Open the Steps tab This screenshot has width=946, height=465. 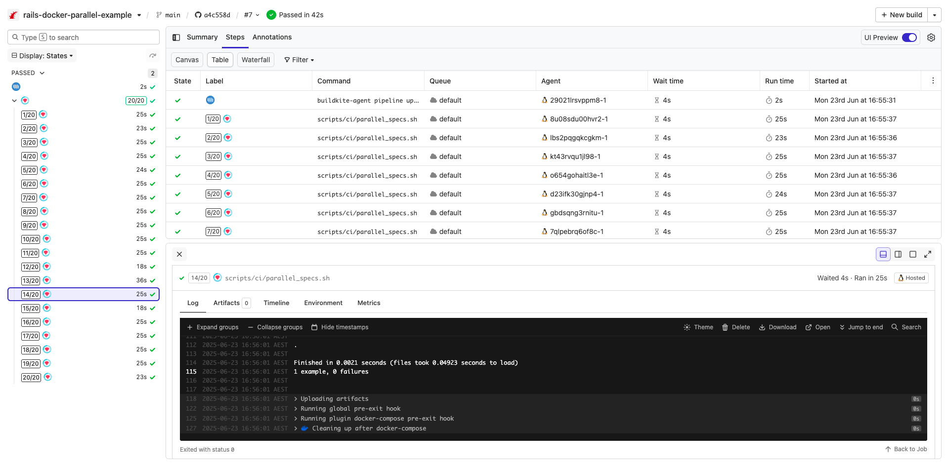(x=235, y=37)
